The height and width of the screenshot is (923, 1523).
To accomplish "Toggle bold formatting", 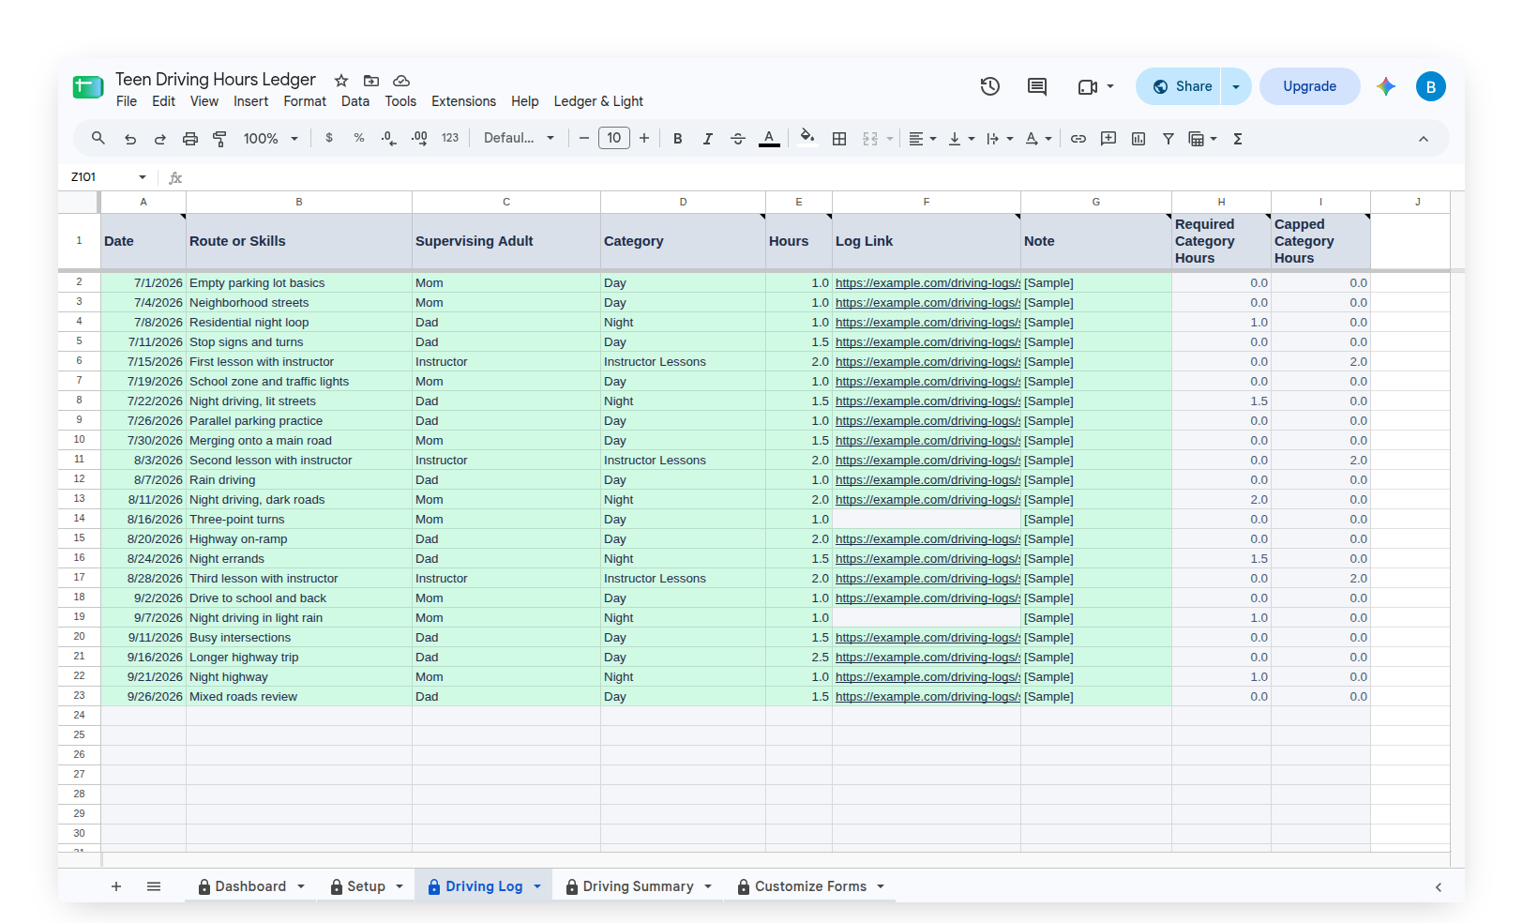I will 678,139.
